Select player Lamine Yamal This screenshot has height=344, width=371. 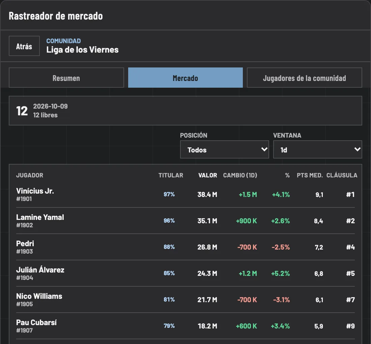(40, 217)
